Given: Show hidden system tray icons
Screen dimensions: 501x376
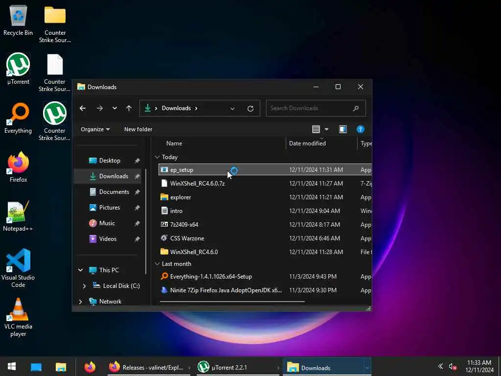Looking at the screenshot, I should coord(440,366).
